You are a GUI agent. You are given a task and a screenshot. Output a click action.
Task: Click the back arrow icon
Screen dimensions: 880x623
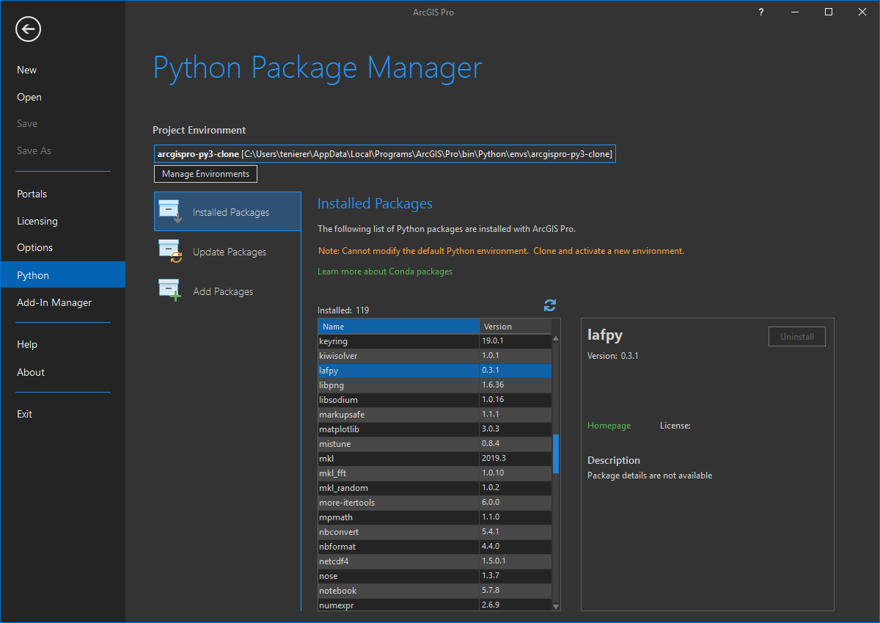[28, 29]
